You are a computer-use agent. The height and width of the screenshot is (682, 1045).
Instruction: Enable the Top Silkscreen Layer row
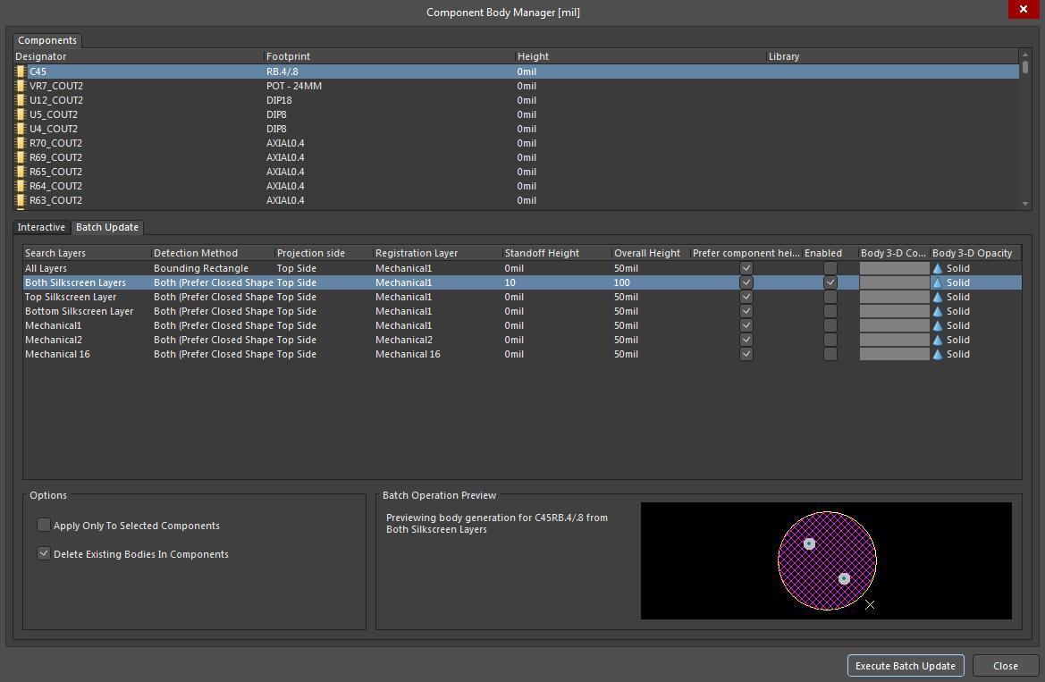click(830, 297)
